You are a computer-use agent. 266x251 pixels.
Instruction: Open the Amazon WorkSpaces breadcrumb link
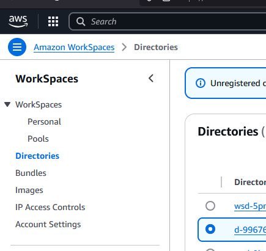[74, 47]
